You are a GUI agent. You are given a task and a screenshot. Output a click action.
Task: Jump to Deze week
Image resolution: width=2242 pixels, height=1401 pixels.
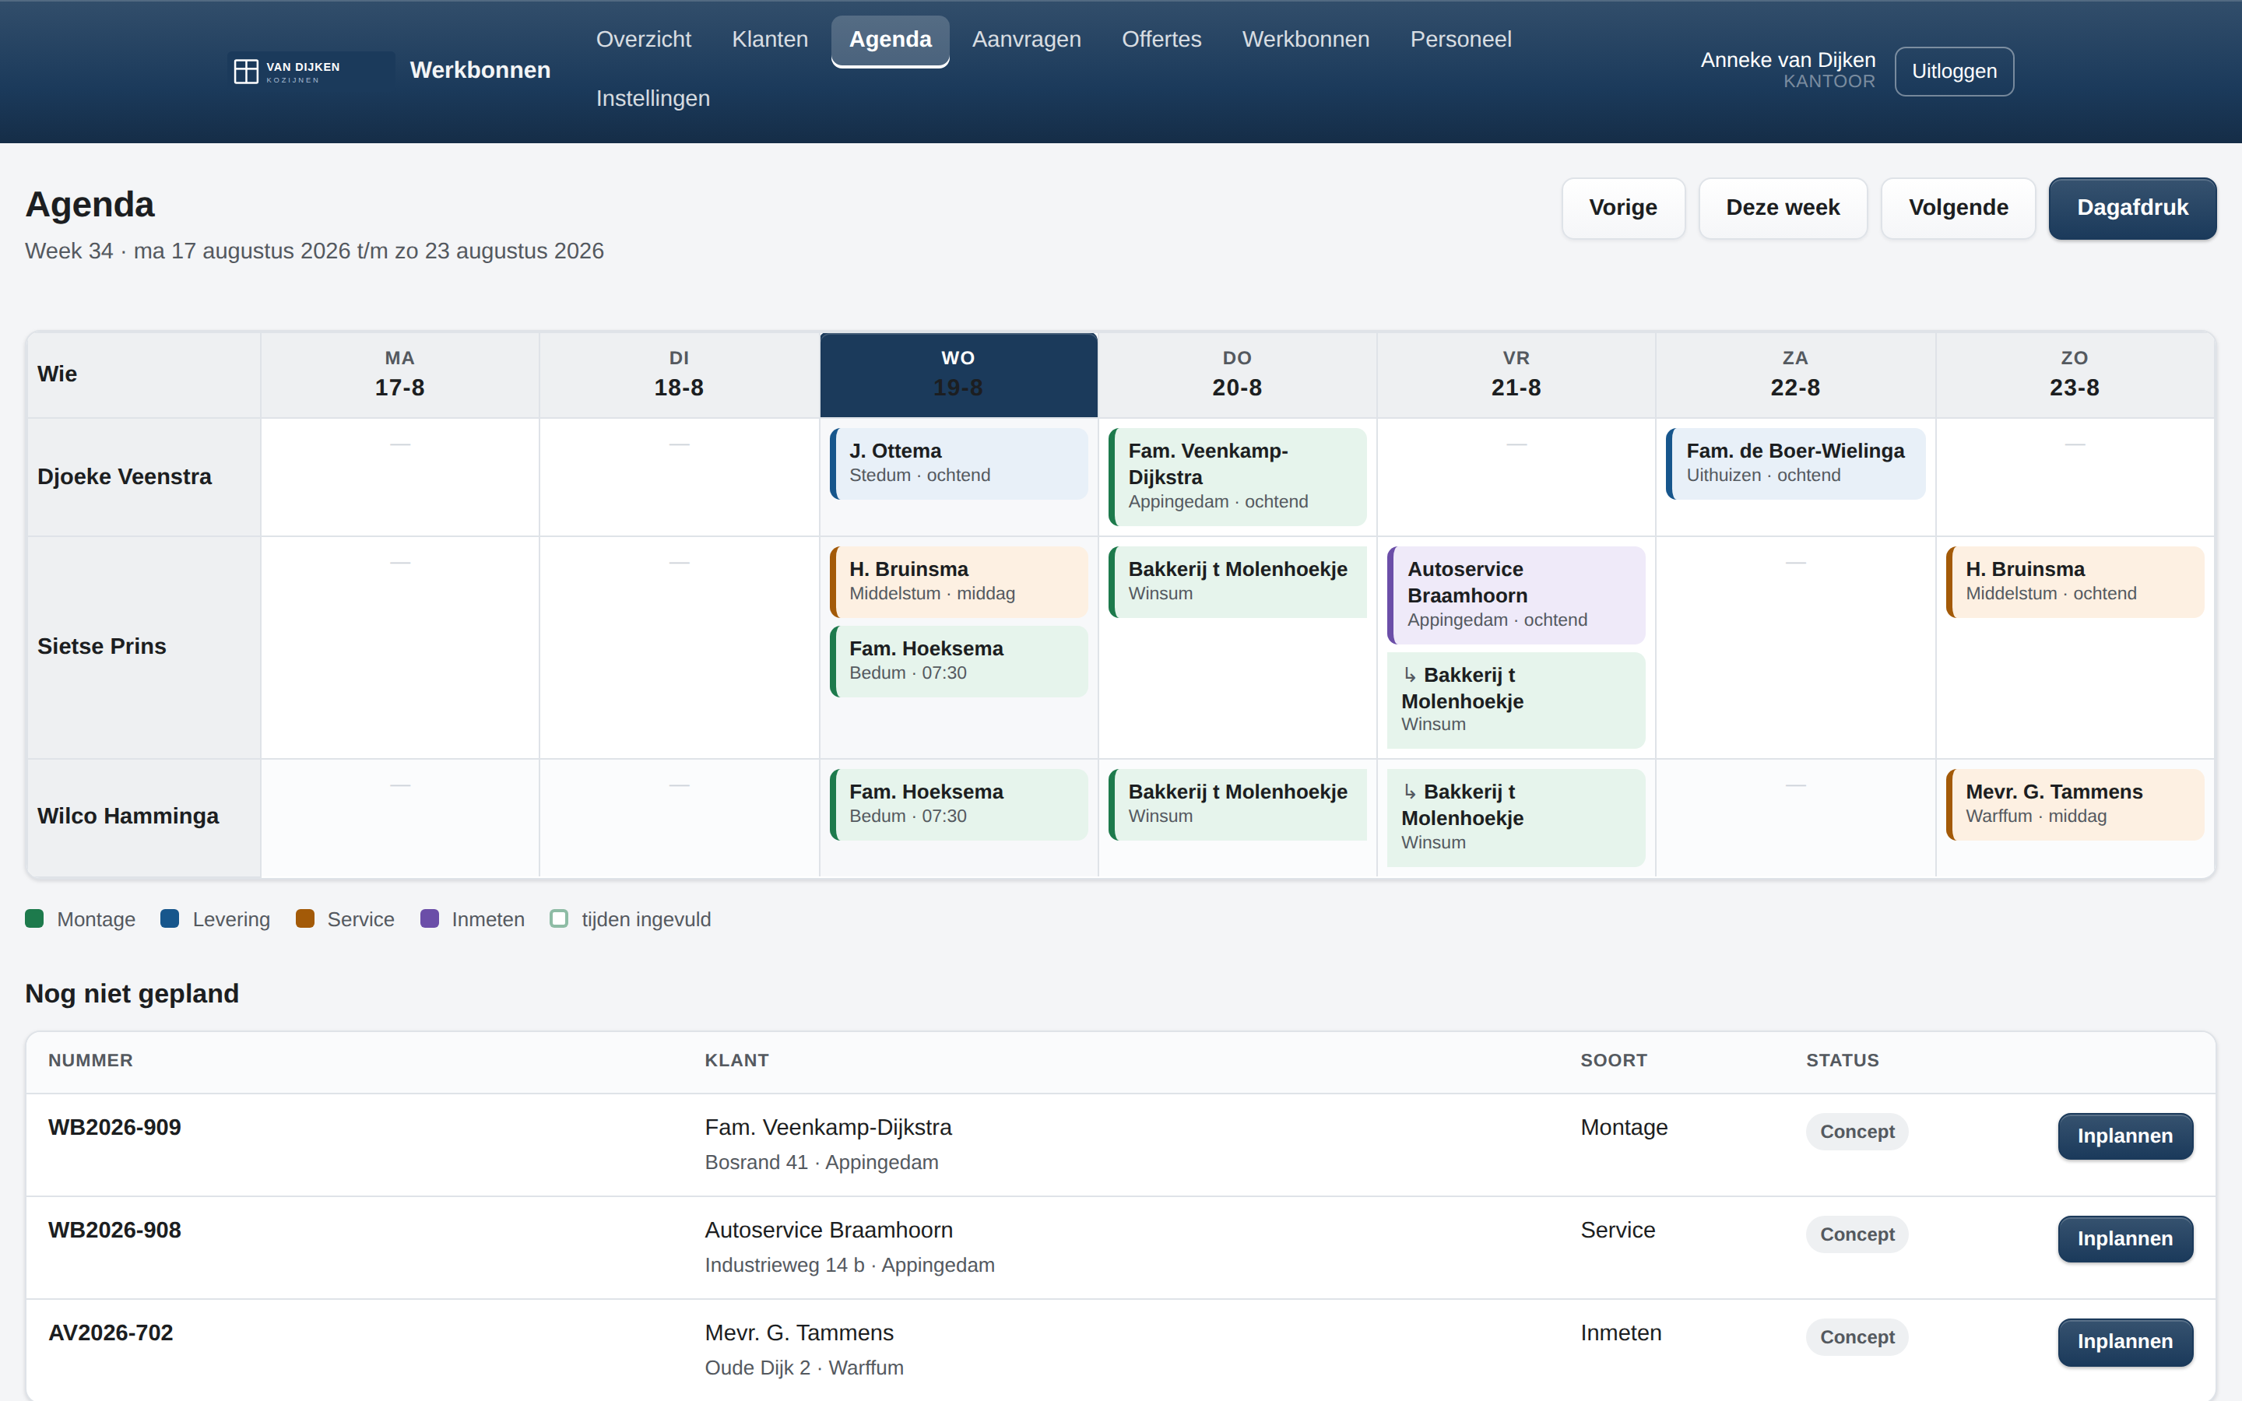[x=1783, y=208]
